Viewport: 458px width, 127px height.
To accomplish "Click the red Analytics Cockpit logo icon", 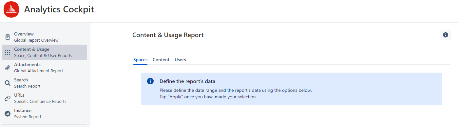I will click(x=11, y=9).
